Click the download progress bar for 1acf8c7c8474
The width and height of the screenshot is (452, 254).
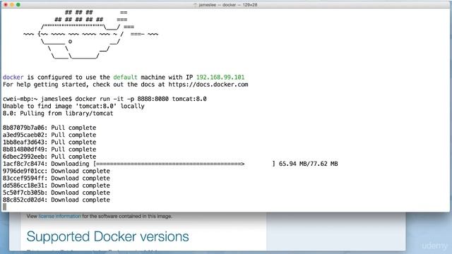coord(184,164)
